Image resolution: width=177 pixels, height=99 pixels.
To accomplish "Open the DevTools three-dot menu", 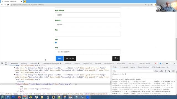I will pyautogui.click(x=171, y=64).
